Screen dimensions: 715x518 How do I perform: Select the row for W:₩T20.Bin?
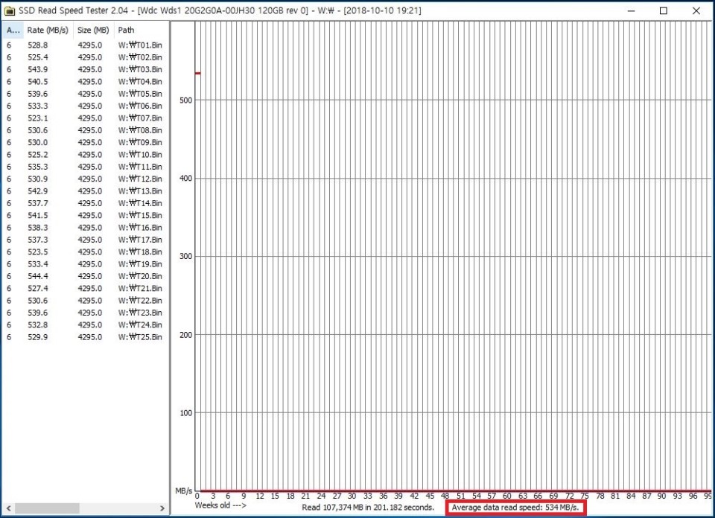[85, 276]
